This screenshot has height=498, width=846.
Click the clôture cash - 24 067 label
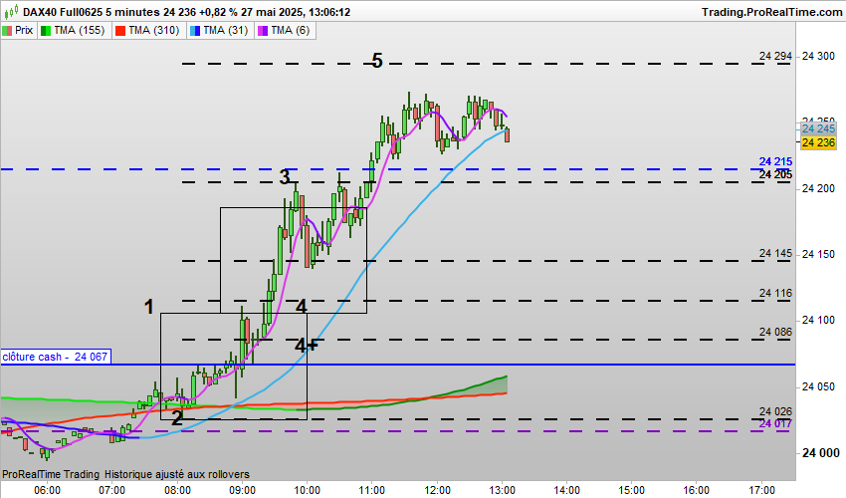(x=55, y=357)
